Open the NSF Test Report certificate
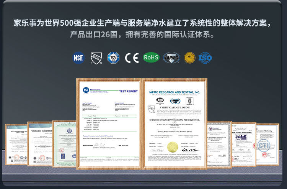 point(109,123)
